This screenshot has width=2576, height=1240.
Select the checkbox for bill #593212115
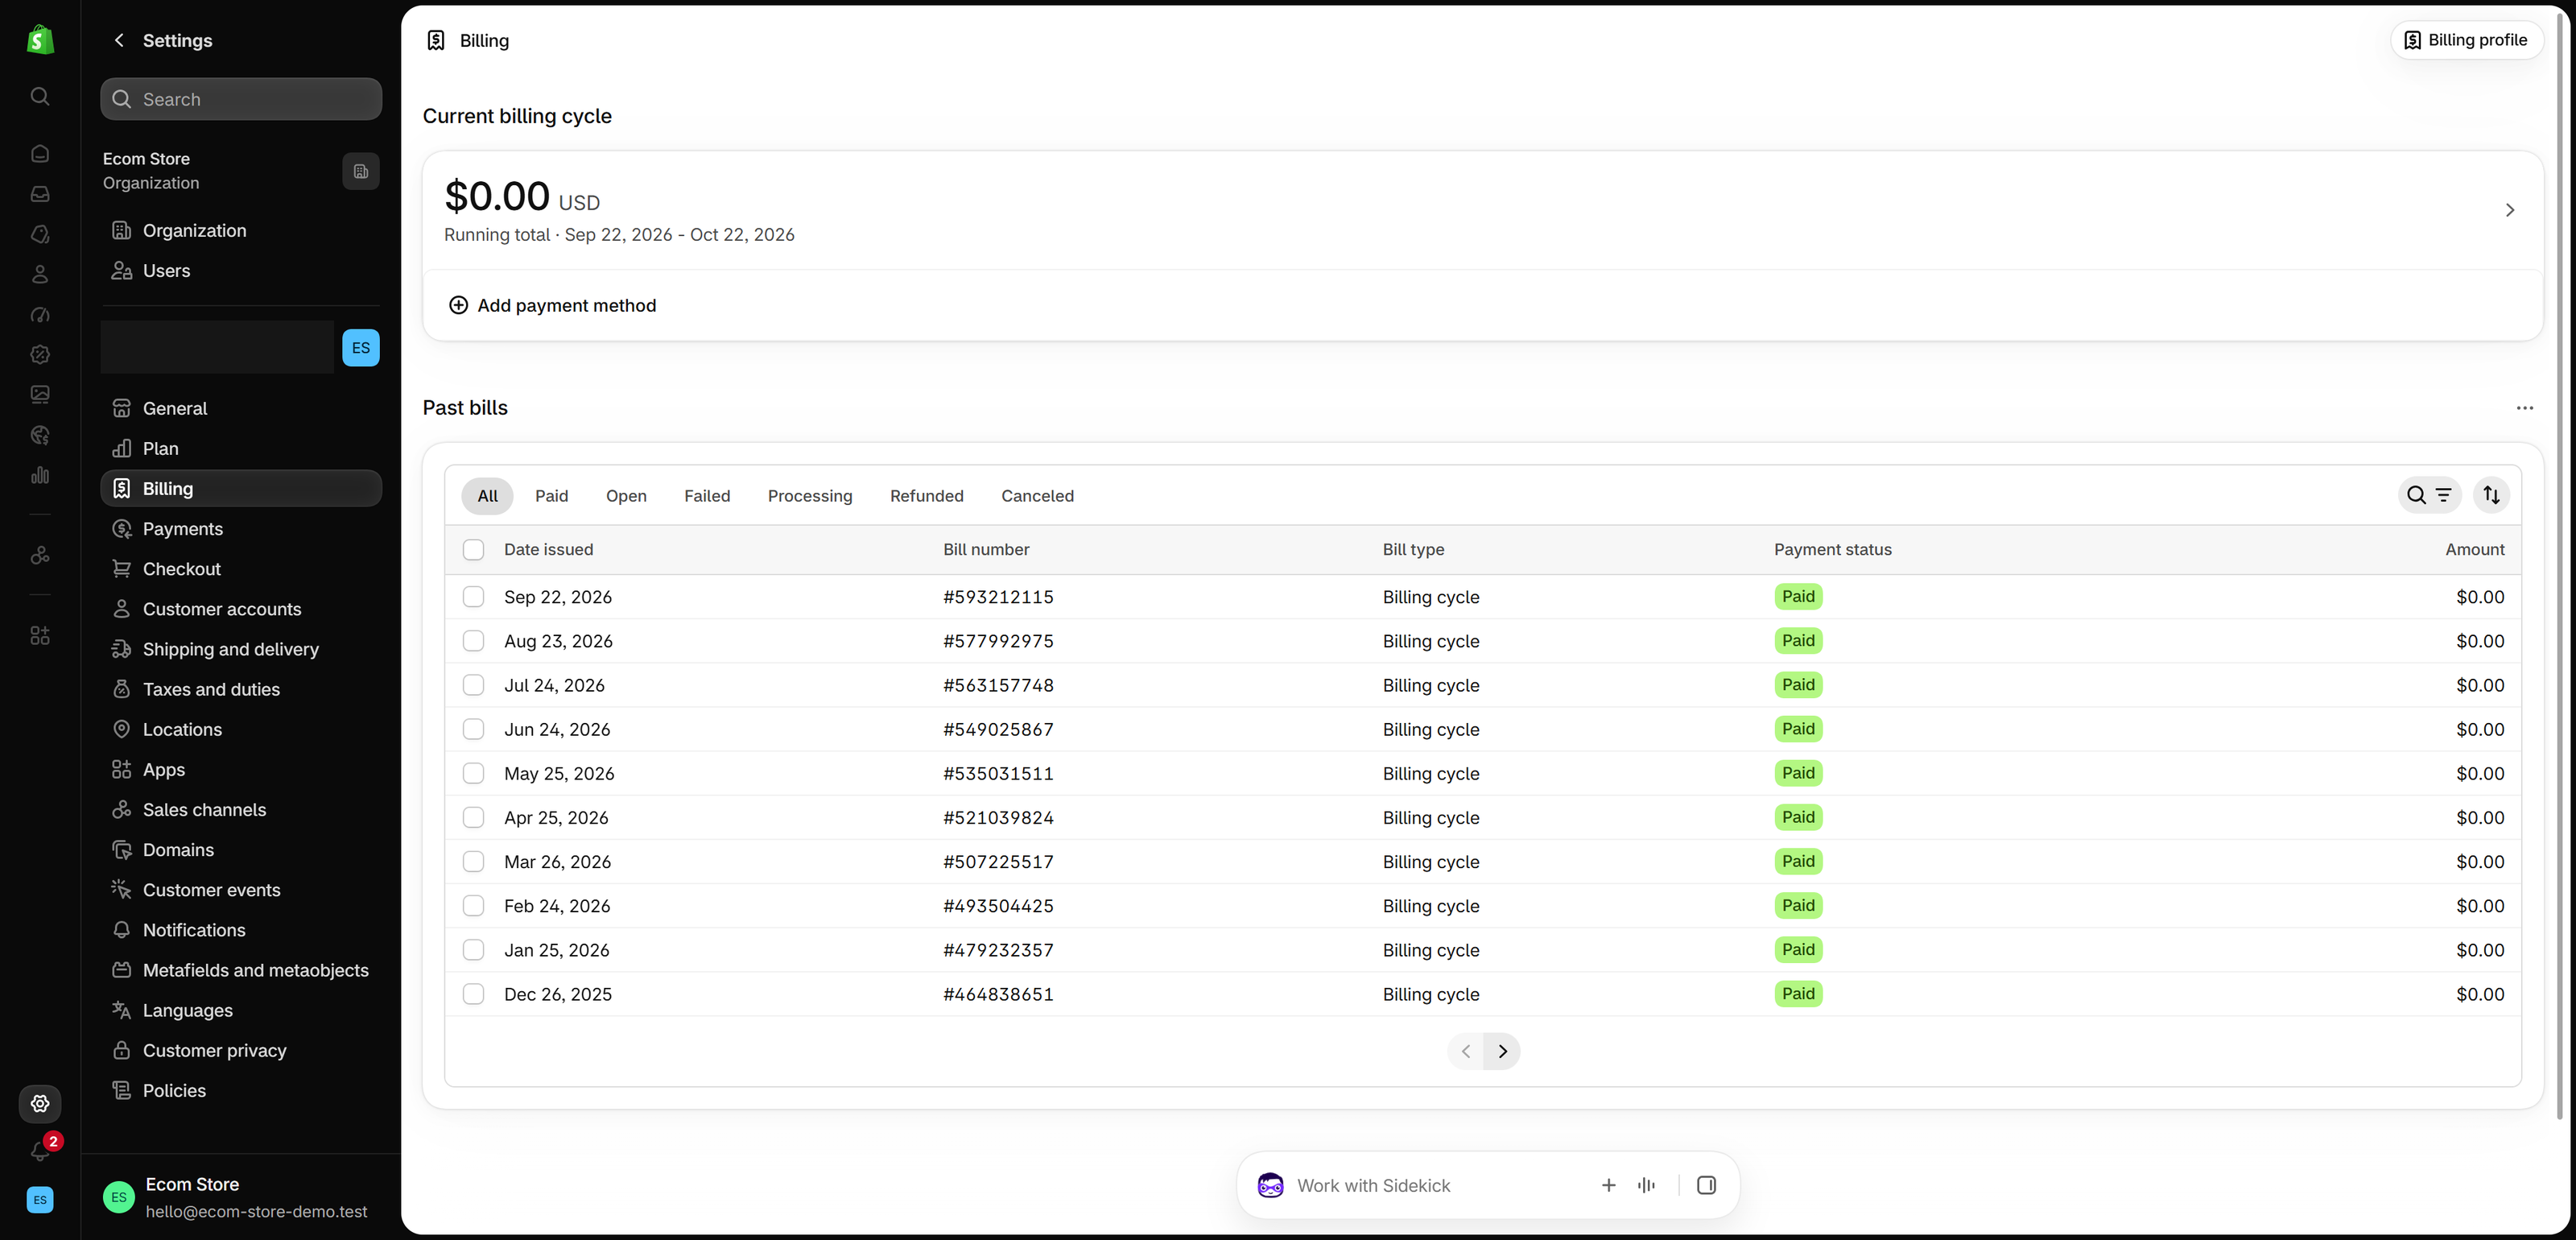pyautogui.click(x=474, y=597)
